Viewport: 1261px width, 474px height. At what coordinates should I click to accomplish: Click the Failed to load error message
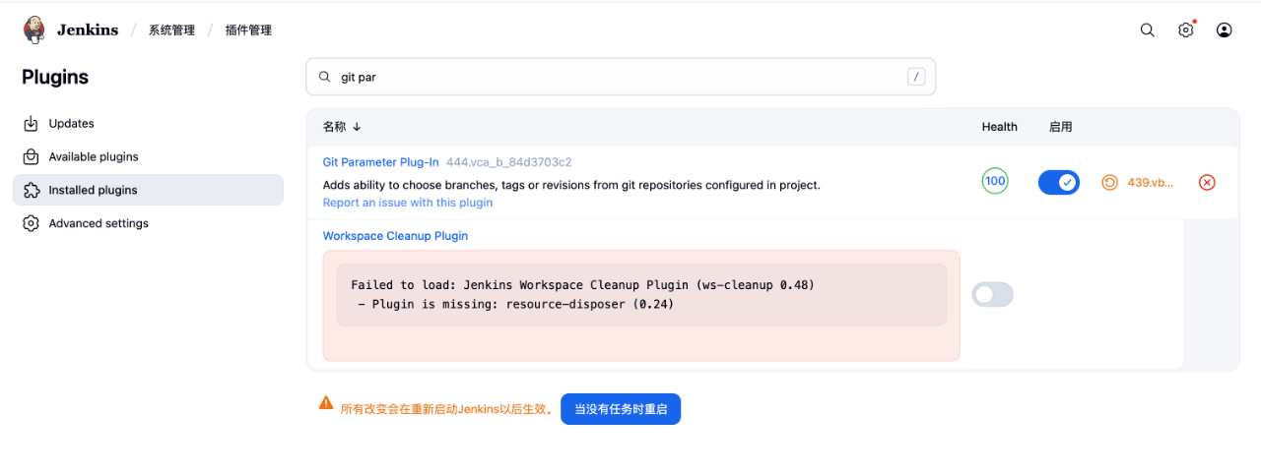click(582, 285)
